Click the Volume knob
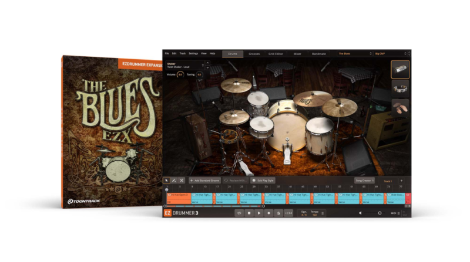 180,75
